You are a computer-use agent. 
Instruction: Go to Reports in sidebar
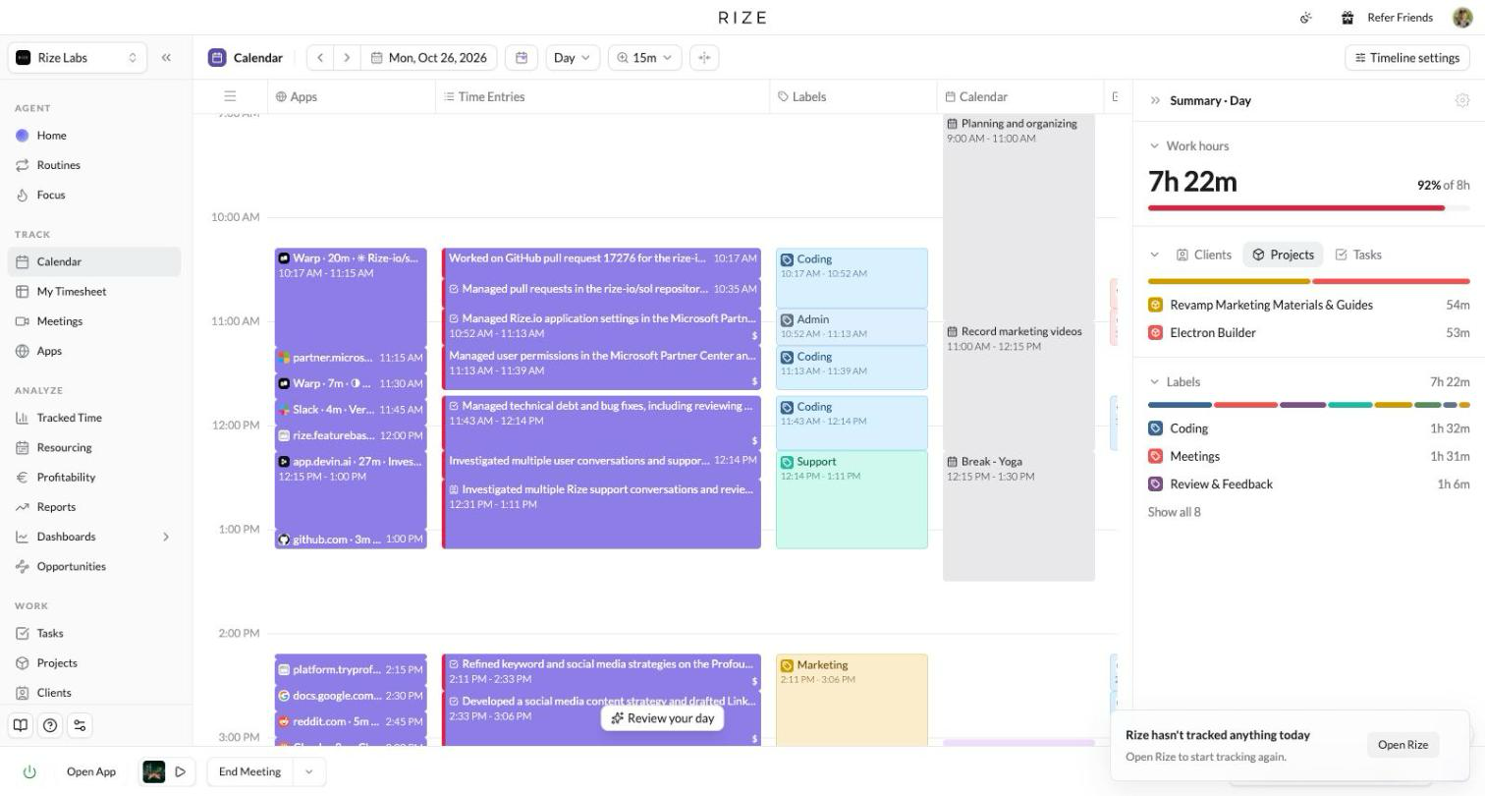click(94, 507)
